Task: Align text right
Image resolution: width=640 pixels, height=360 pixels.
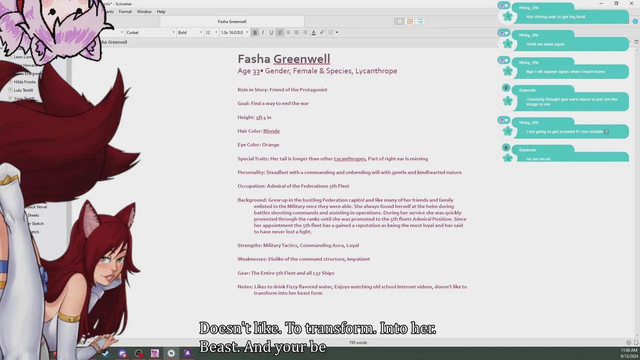Action: [304, 32]
